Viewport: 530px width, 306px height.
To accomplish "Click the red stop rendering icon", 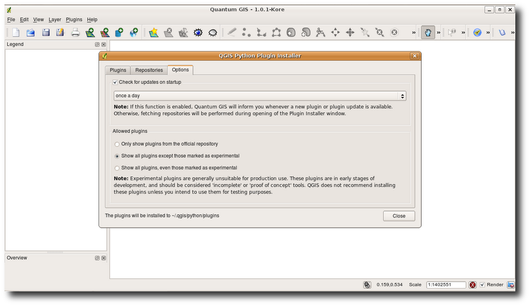I will coord(473,285).
